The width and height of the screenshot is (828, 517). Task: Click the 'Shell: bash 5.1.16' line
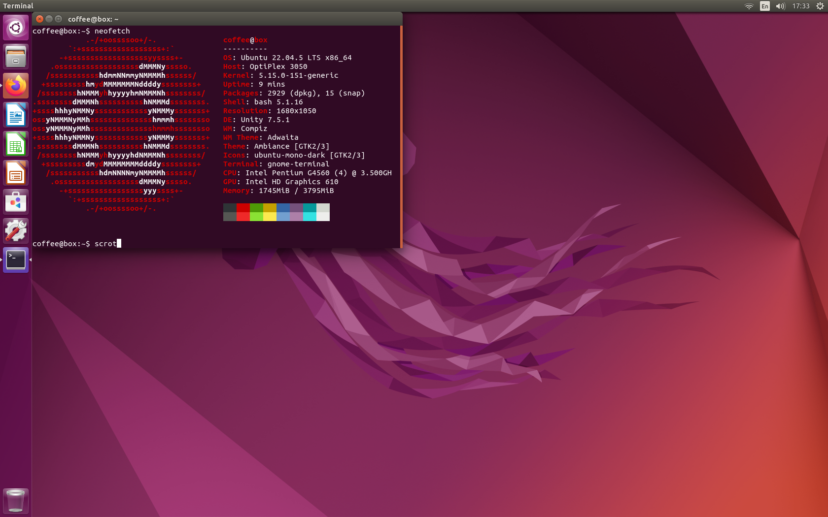263,102
